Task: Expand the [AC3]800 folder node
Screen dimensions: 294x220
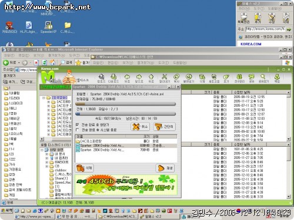Action: click(x=48, y=102)
